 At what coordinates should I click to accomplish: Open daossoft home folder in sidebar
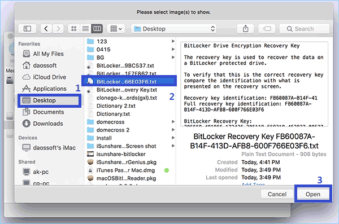[x=45, y=65]
